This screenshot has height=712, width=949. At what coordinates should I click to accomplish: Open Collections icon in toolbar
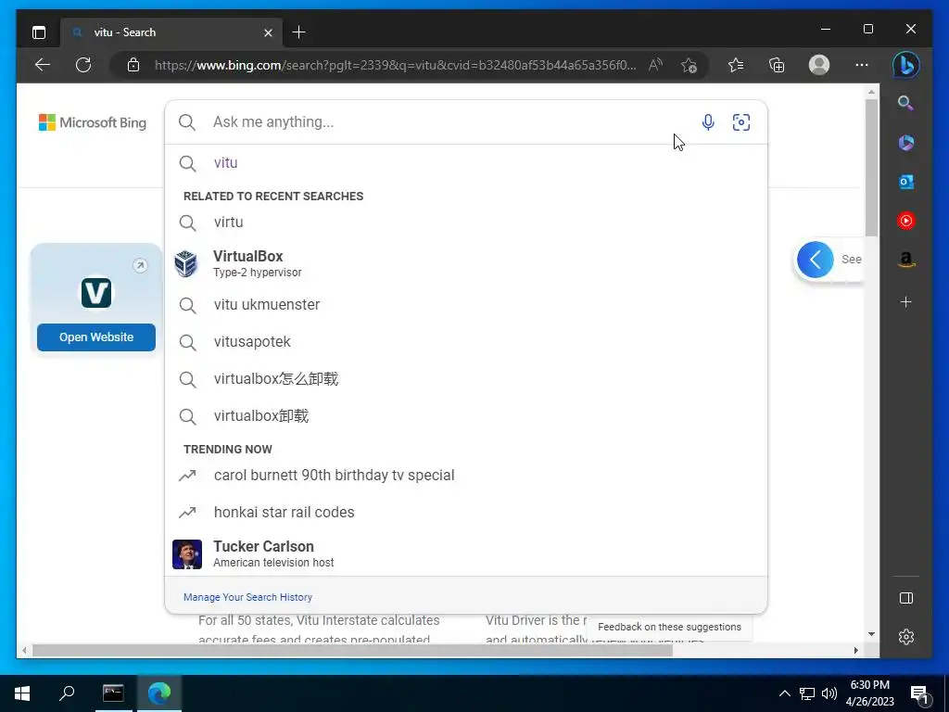[x=777, y=65]
